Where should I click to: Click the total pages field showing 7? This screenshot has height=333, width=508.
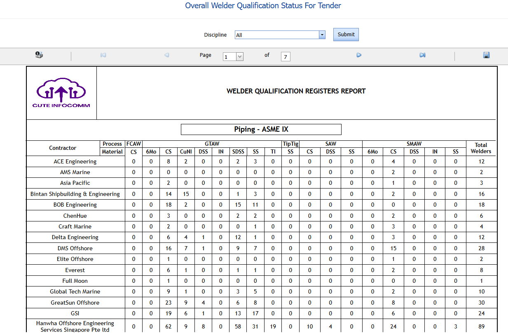tap(286, 57)
